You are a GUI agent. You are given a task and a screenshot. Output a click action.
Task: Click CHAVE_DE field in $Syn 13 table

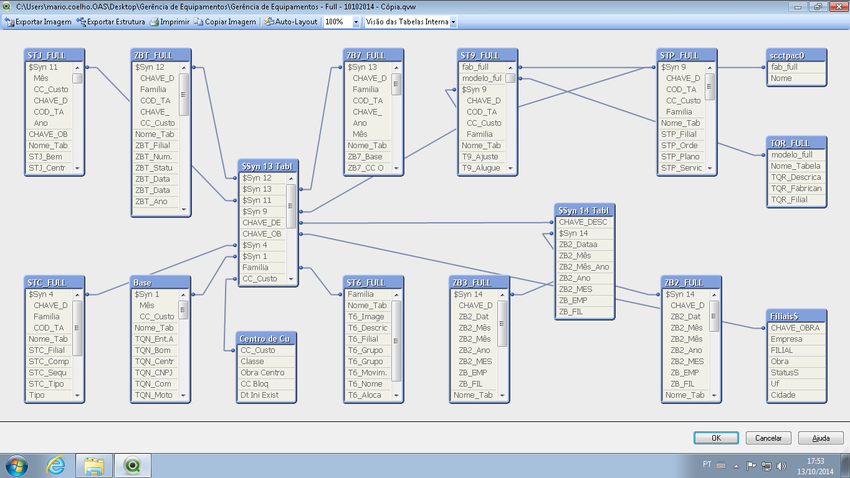pyautogui.click(x=263, y=223)
